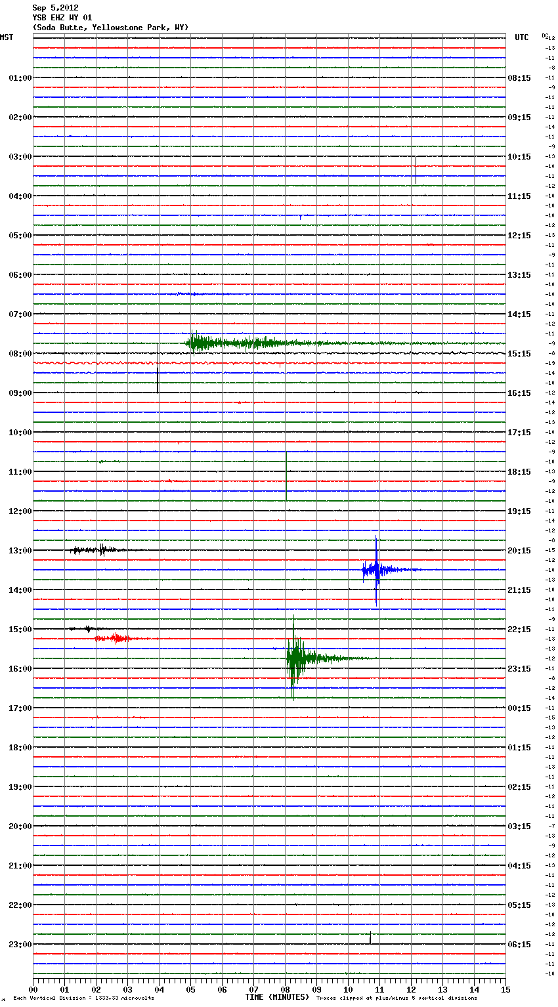Select the 16:00 MST time label
Viewport: 558px width, 1007px height.
pos(20,668)
